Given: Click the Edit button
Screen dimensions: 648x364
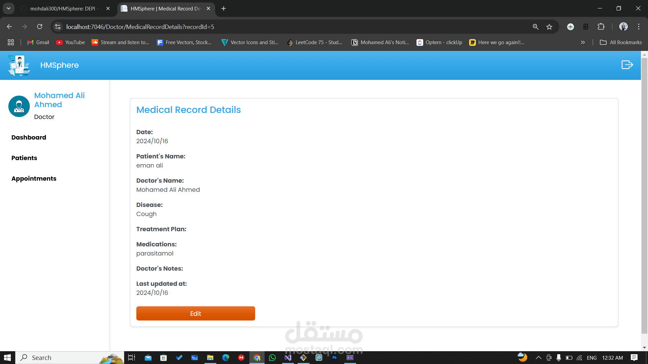Looking at the screenshot, I should click(x=196, y=313).
